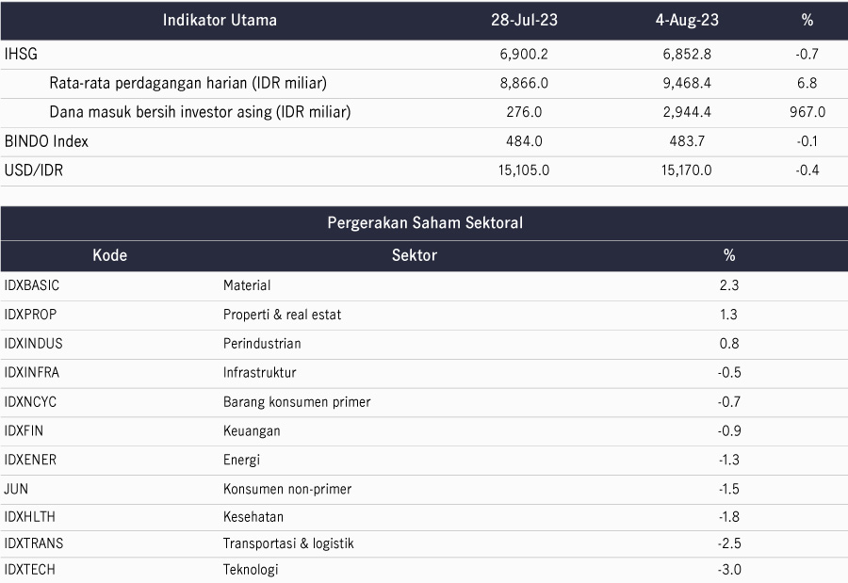Select the Kode column header
This screenshot has width=848, height=583.
click(x=110, y=255)
